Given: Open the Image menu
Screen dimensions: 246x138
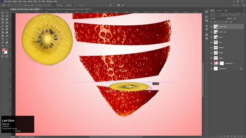Looking at the screenshot, I should tap(15, 2).
